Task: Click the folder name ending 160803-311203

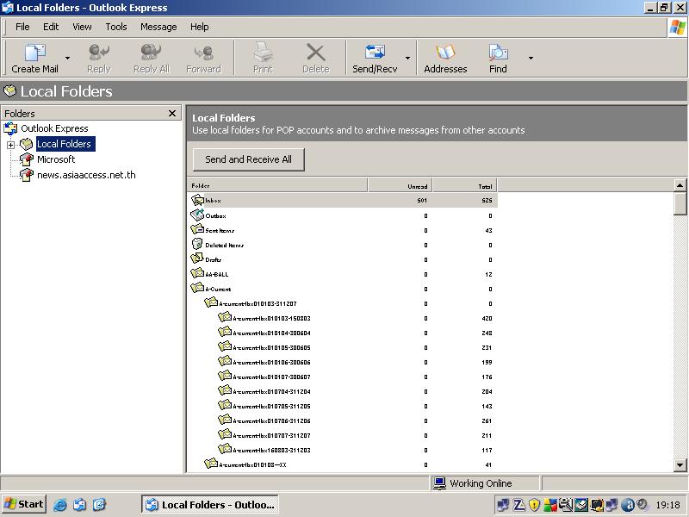Action: click(271, 450)
